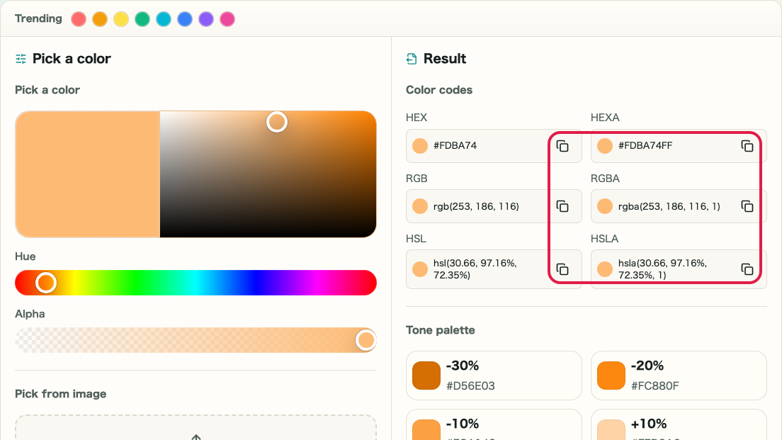
Task: Click the sliders icon beside Pick a color
Action: [21, 59]
